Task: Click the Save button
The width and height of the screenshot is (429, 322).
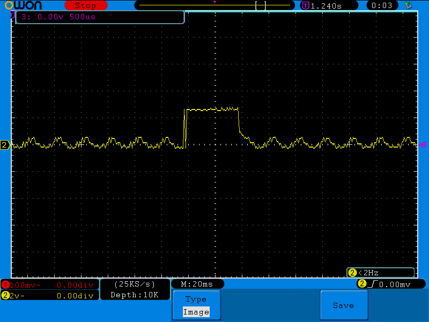Action: [344, 305]
